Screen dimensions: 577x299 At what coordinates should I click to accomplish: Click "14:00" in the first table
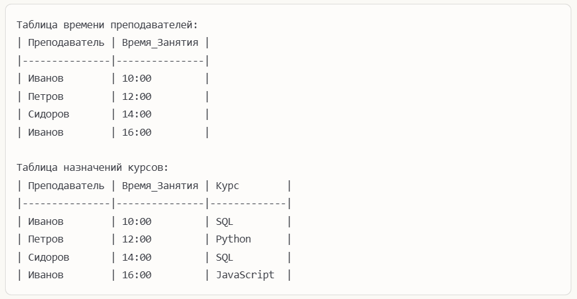(x=137, y=114)
